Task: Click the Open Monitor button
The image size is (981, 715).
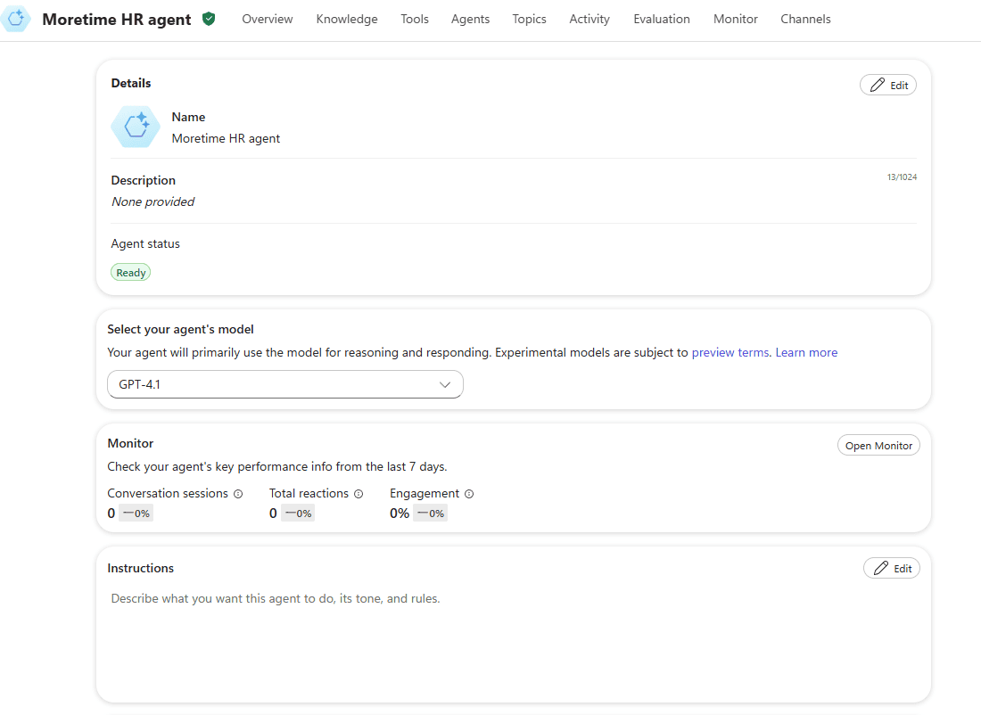Action: pyautogui.click(x=878, y=446)
